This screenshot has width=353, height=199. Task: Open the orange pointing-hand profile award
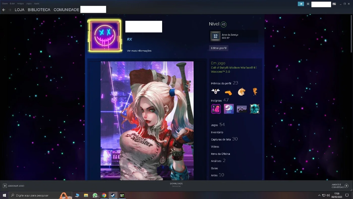point(228,92)
